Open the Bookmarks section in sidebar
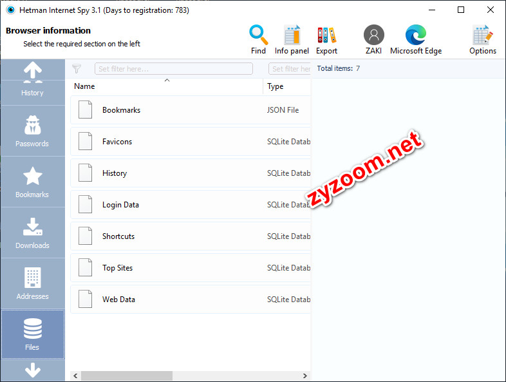 (x=32, y=182)
